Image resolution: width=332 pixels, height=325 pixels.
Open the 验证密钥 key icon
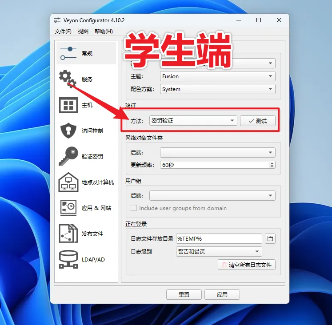[68, 156]
